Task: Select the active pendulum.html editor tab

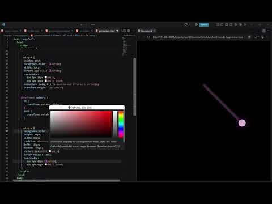Action: coord(107,31)
